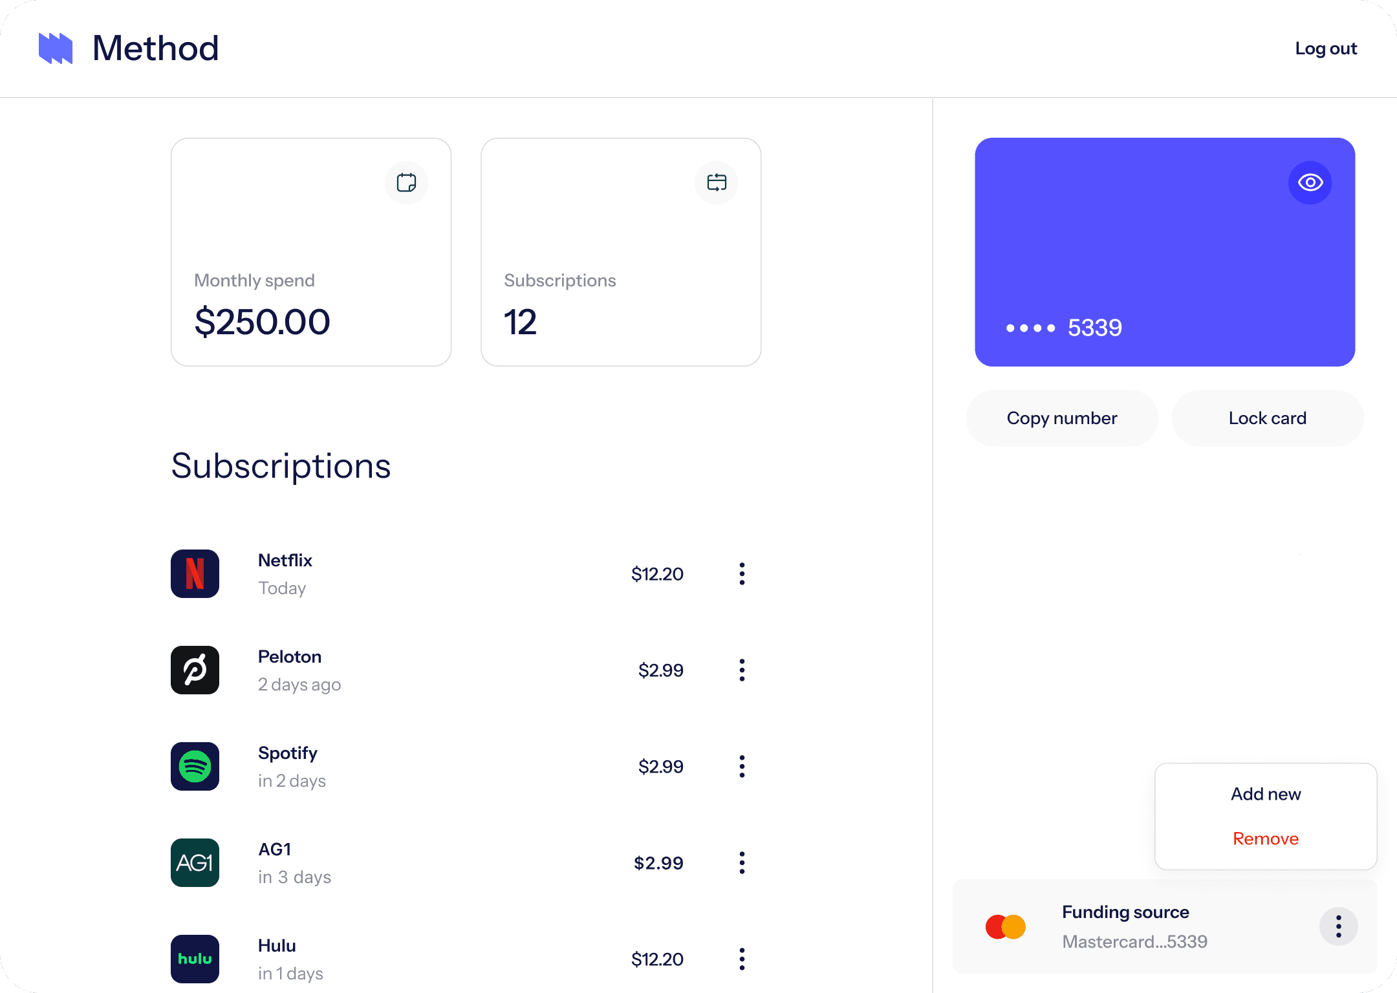Screen dimensions: 1397x993
Task: Open the Hulu options menu
Action: tap(742, 959)
